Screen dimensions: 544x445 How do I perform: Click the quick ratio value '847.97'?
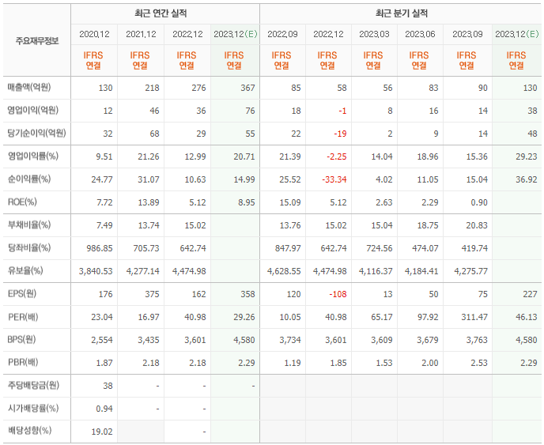288,249
